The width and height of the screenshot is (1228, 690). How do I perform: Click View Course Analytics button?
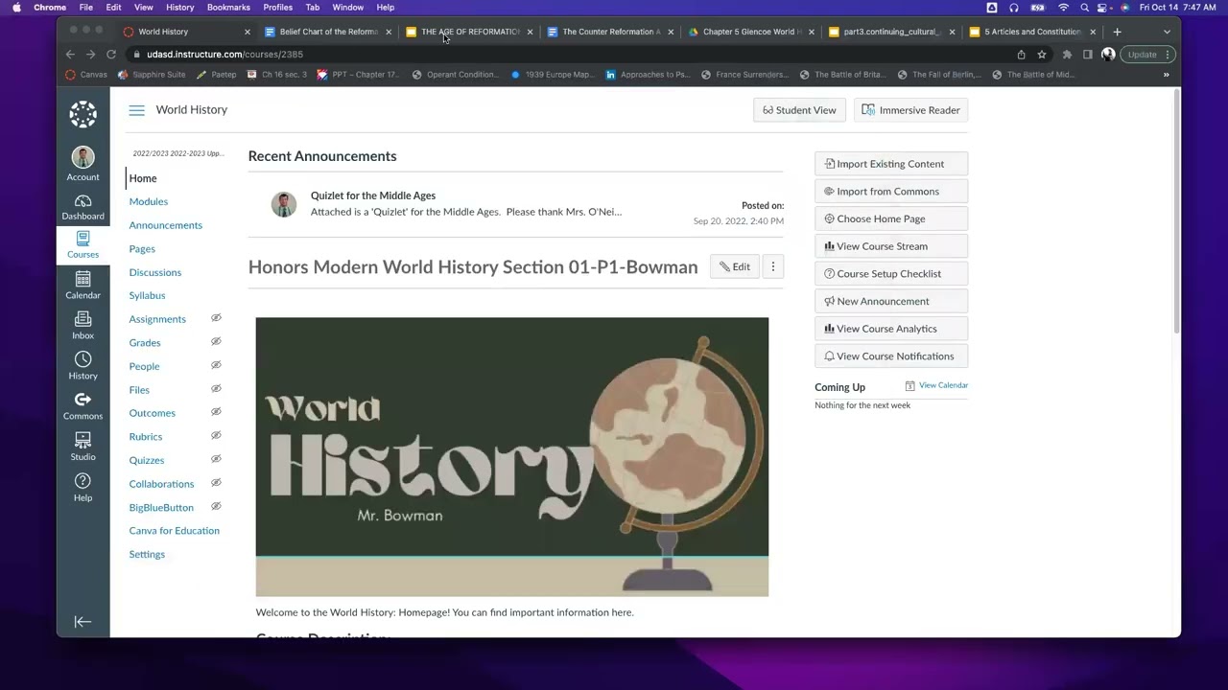click(x=891, y=329)
